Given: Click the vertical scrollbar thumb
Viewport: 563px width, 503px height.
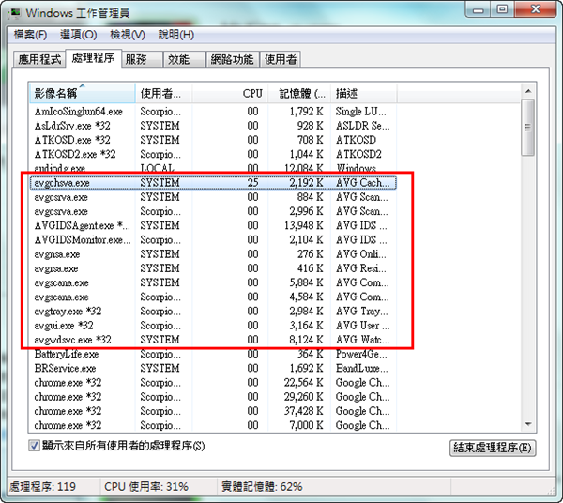Looking at the screenshot, I should coord(527,128).
